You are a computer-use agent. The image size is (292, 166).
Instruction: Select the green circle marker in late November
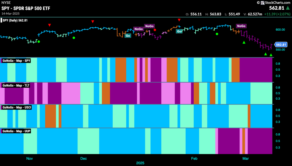click(x=74, y=38)
